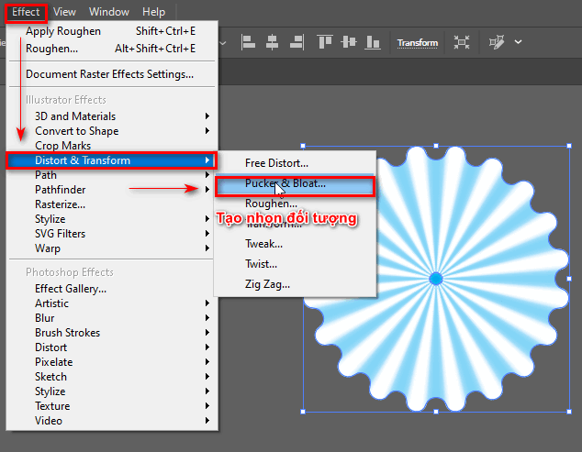Launch the Effect Gallery
Screen dimensions: 582x452
pyautogui.click(x=71, y=289)
